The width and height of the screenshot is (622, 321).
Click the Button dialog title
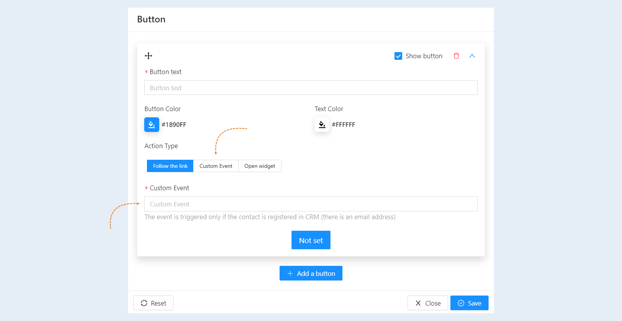point(151,19)
